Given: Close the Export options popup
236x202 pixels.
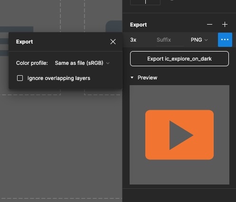Looking at the screenshot, I should point(113,42).
